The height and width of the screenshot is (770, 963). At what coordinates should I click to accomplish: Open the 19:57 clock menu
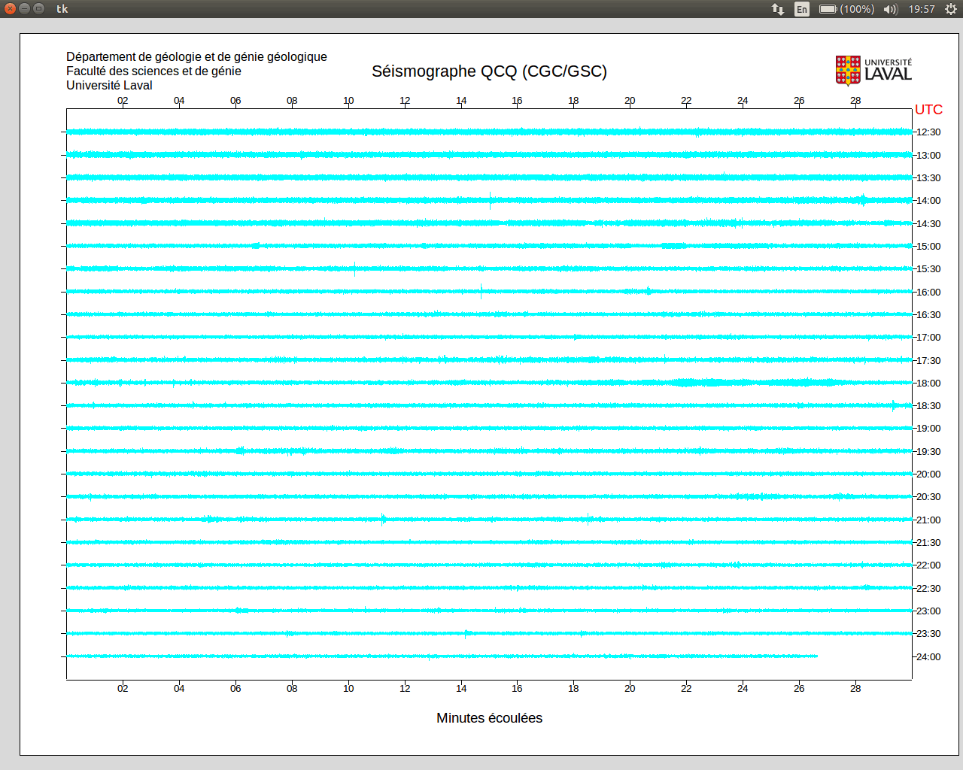(922, 9)
